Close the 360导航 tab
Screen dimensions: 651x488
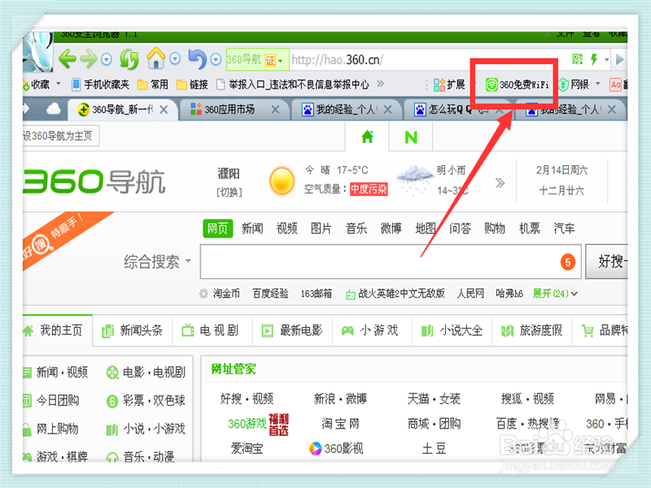pos(164,110)
